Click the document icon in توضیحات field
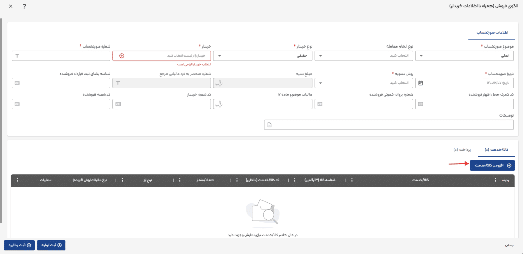 [270, 125]
